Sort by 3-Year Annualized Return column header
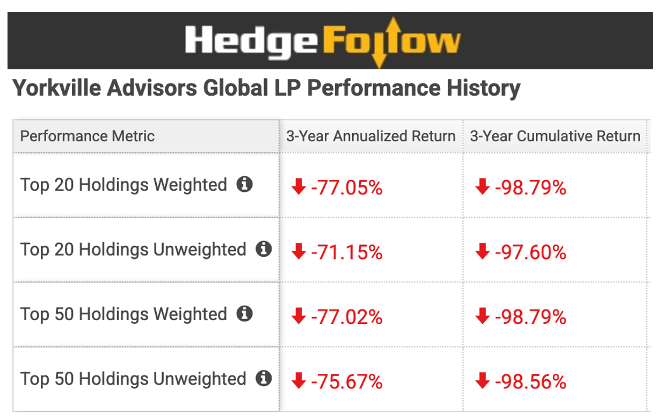656x419 pixels. [370, 136]
